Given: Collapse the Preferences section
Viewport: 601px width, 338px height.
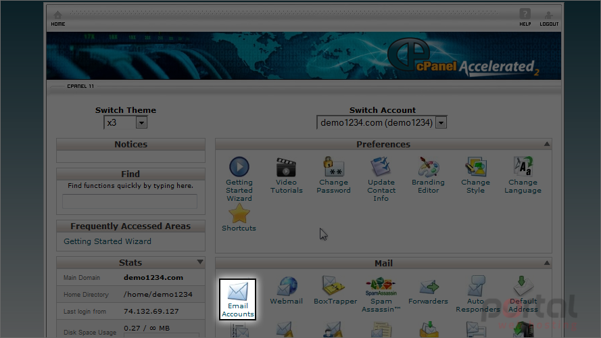Looking at the screenshot, I should pos(546,144).
